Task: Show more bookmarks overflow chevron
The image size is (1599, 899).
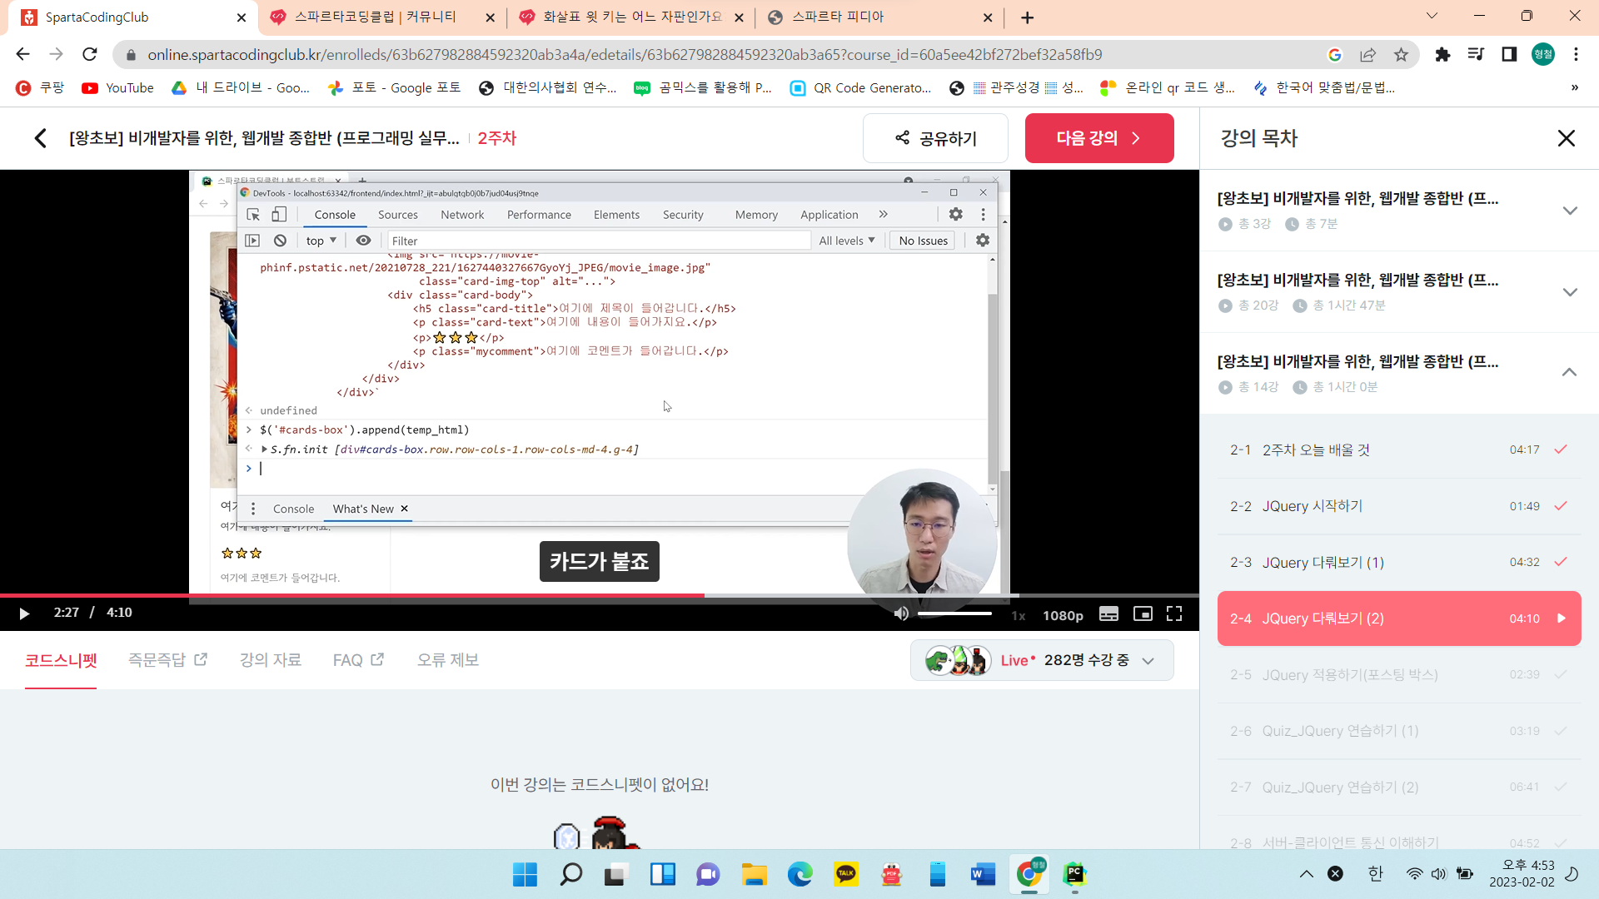Action: click(x=1574, y=88)
